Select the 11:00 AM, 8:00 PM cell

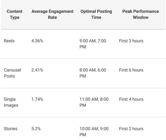point(94,102)
